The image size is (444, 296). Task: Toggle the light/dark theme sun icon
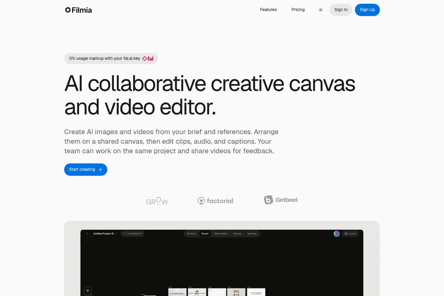coord(321,10)
